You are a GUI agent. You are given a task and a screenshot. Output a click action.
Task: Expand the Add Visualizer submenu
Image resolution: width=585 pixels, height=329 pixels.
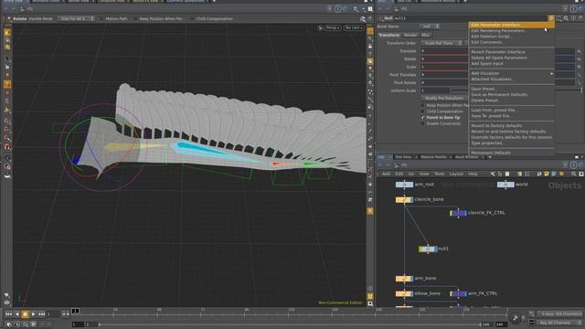pyautogui.click(x=512, y=73)
